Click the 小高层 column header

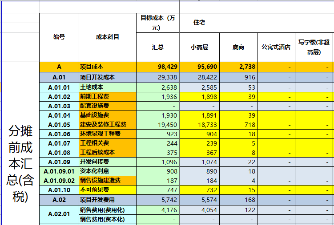(199, 47)
